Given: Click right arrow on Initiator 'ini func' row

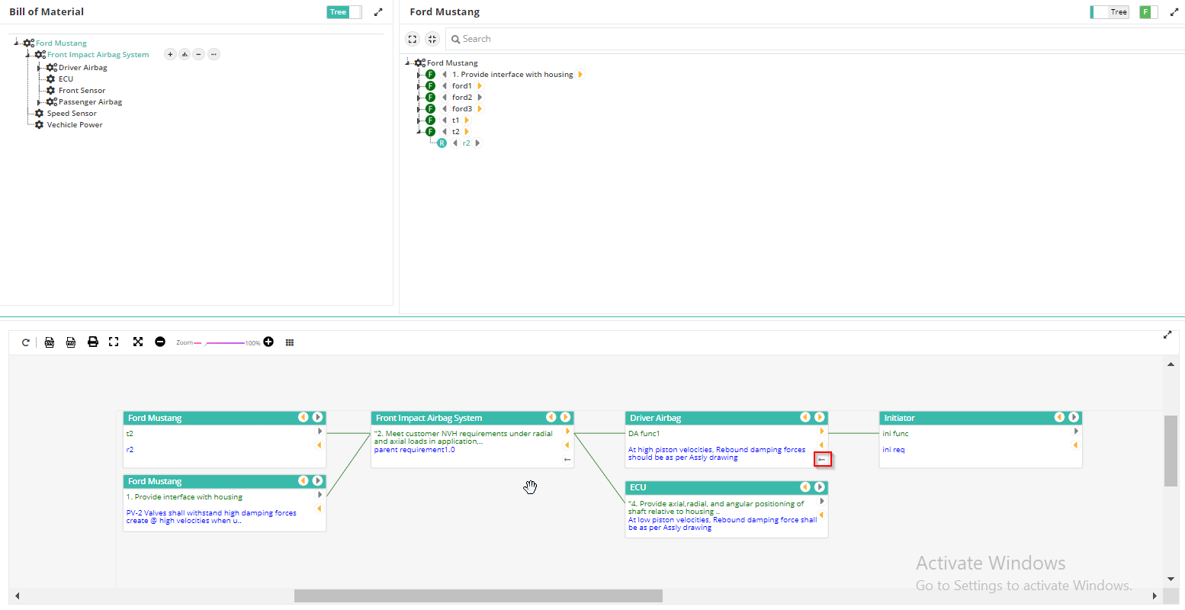Looking at the screenshot, I should (1076, 432).
